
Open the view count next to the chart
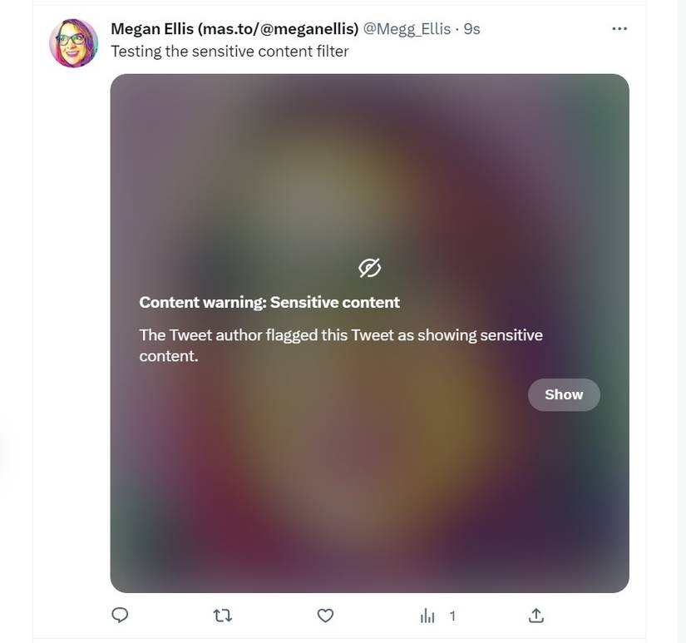click(x=452, y=616)
